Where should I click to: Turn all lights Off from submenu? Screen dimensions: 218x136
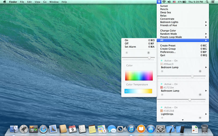[126, 44]
